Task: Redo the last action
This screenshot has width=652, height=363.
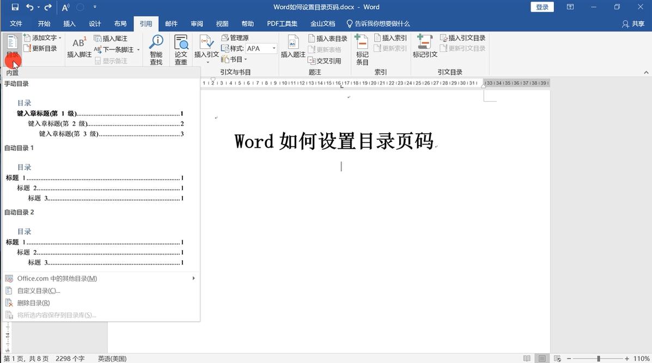Action: 48,7
